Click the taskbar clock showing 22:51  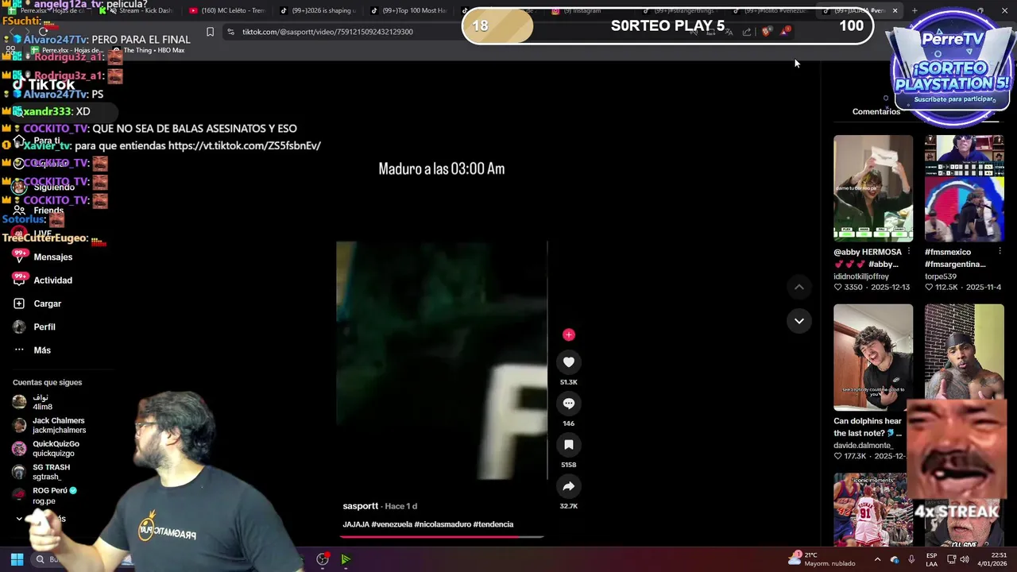[x=992, y=559]
